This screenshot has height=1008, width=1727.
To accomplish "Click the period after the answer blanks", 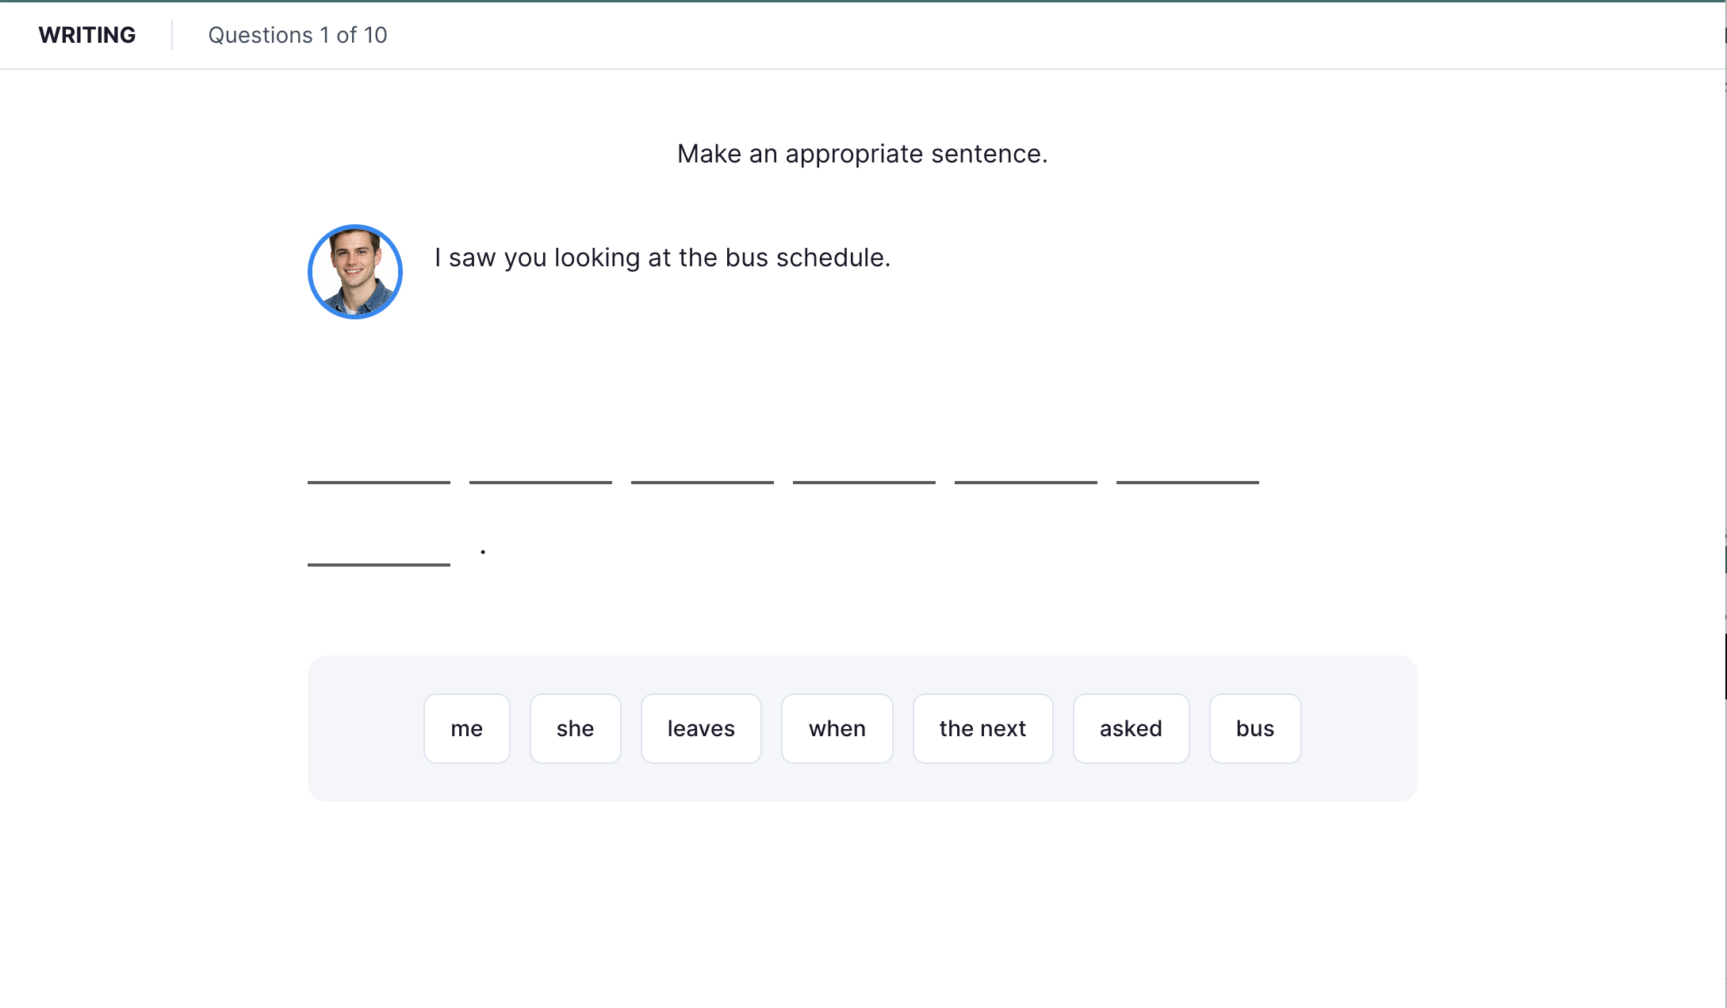I will pyautogui.click(x=482, y=551).
